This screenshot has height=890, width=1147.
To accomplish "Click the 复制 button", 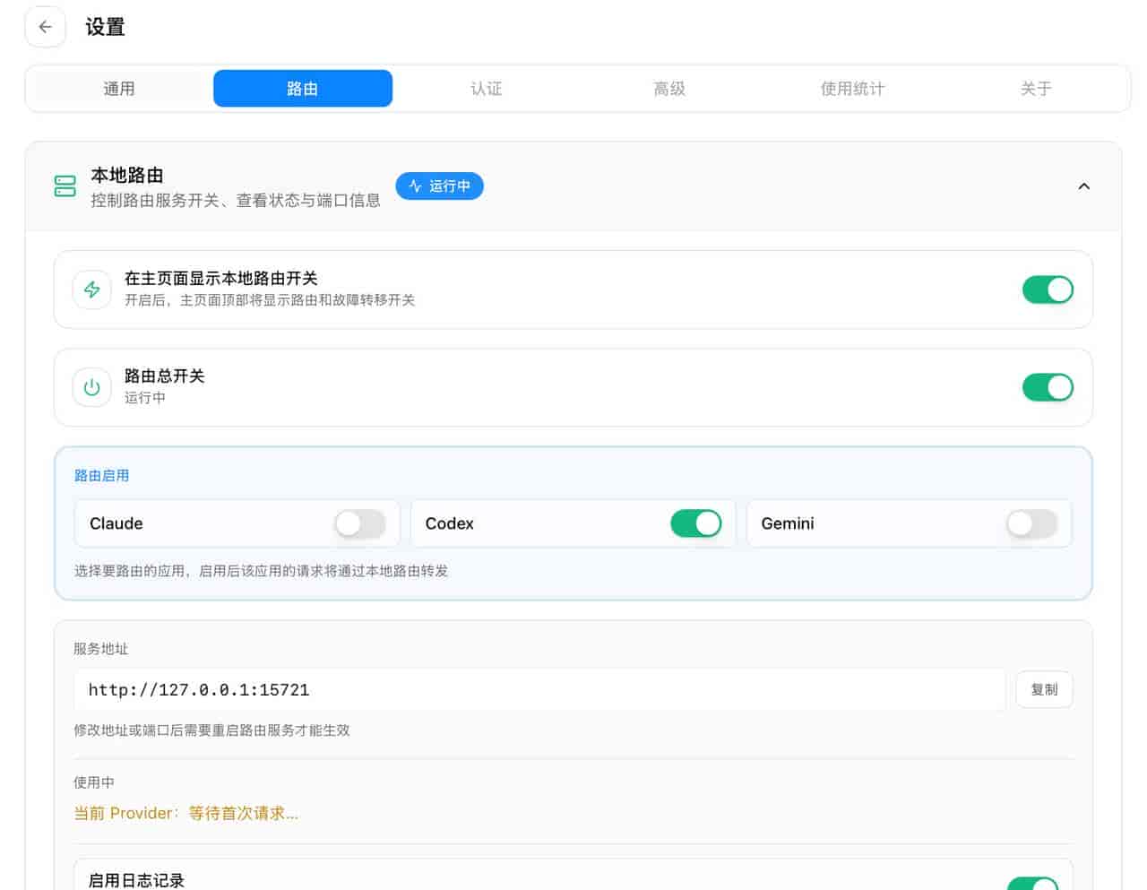I will (x=1044, y=689).
